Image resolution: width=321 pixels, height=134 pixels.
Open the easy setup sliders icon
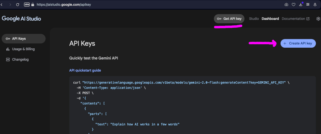(x=308, y=4)
